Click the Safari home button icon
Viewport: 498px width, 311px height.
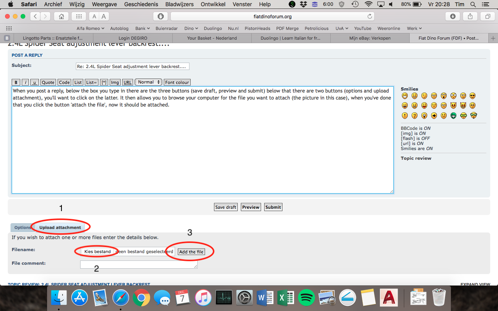[x=61, y=16]
